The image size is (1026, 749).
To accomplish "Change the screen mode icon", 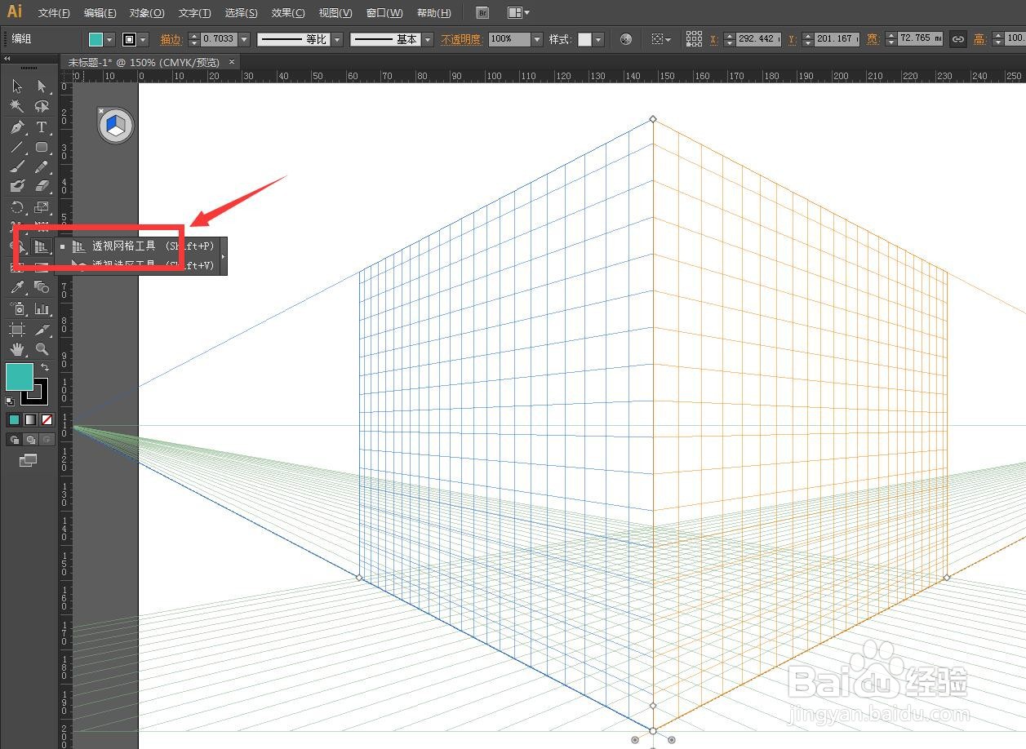I will tap(29, 461).
